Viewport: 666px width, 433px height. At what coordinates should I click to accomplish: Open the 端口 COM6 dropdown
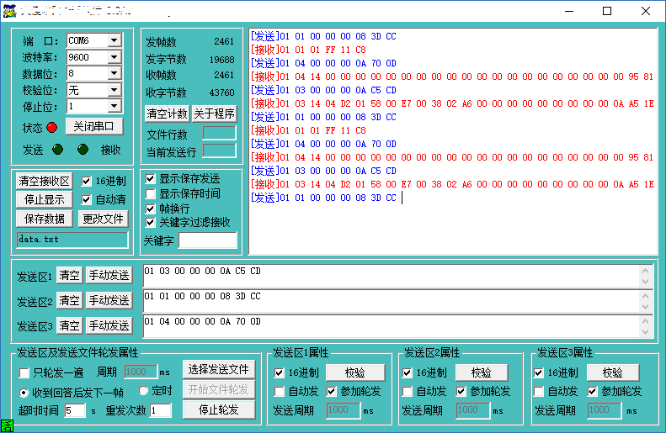click(x=115, y=40)
